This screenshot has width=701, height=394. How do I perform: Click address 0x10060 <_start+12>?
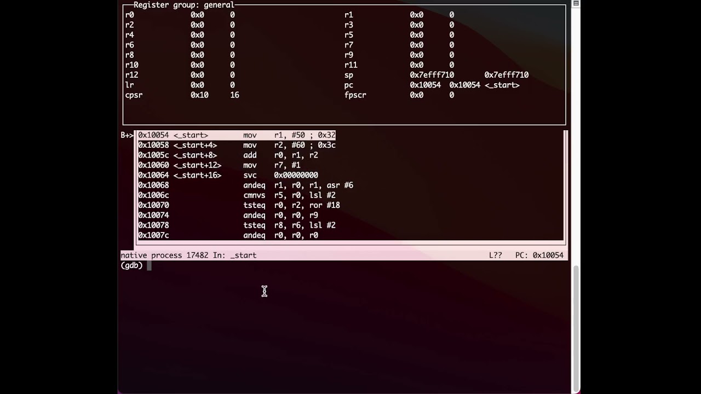point(180,165)
